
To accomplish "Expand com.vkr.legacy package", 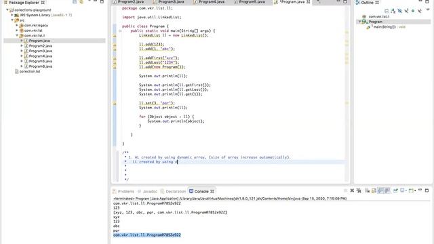I will [x=17, y=25].
